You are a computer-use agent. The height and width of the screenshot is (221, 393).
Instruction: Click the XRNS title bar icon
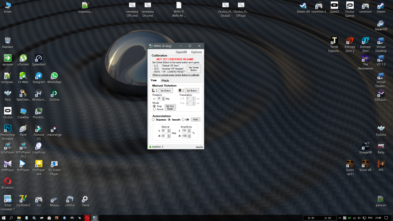pos(151,46)
